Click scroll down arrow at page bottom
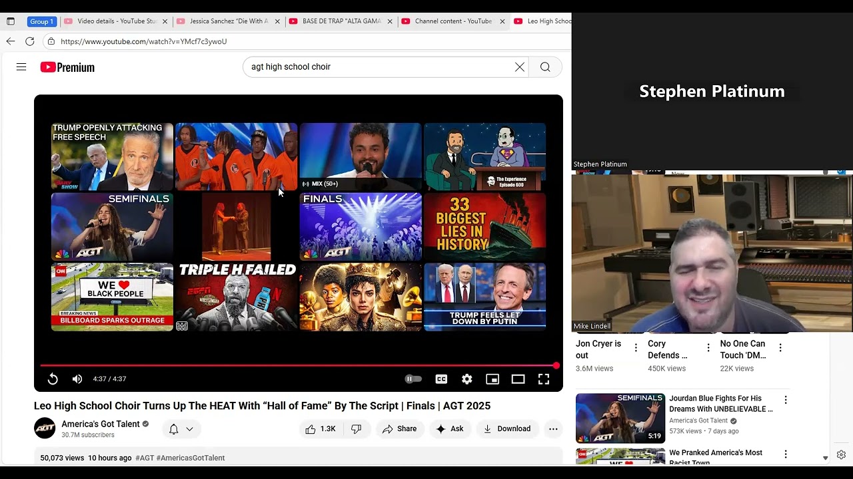The height and width of the screenshot is (479, 853). 825,458
